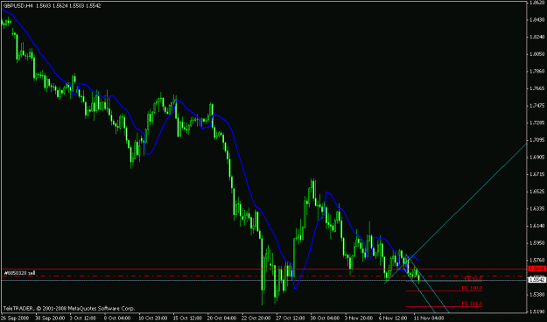Click the 1.8050 price axis label

click(x=537, y=54)
